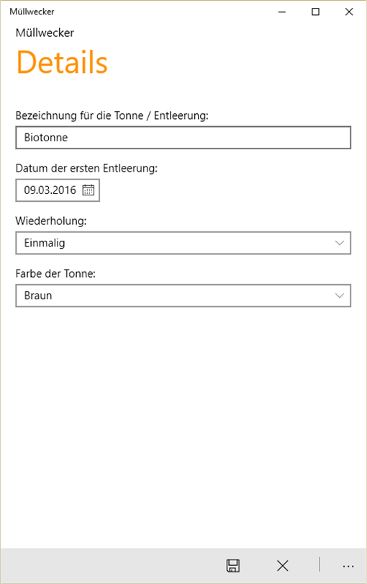Open more options via the ellipsis icon
The height and width of the screenshot is (584, 367).
tap(348, 567)
